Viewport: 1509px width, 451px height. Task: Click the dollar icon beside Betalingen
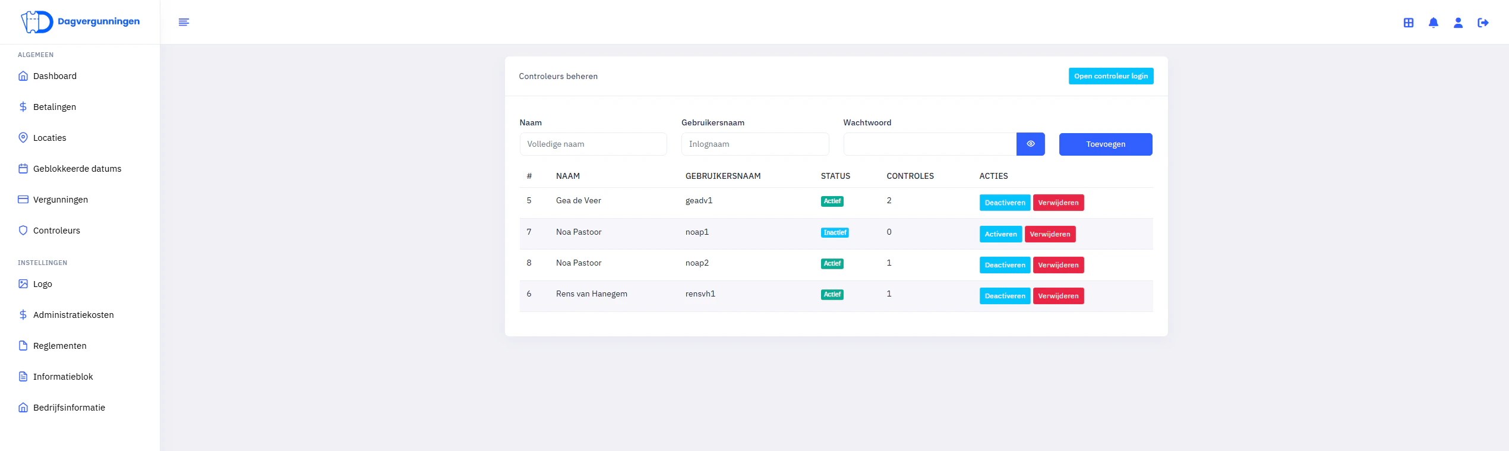(x=23, y=107)
